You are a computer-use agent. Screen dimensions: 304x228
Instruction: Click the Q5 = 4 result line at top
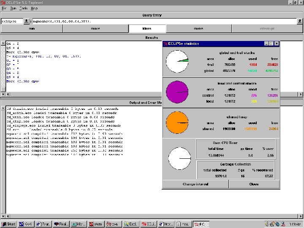(x=13, y=48)
